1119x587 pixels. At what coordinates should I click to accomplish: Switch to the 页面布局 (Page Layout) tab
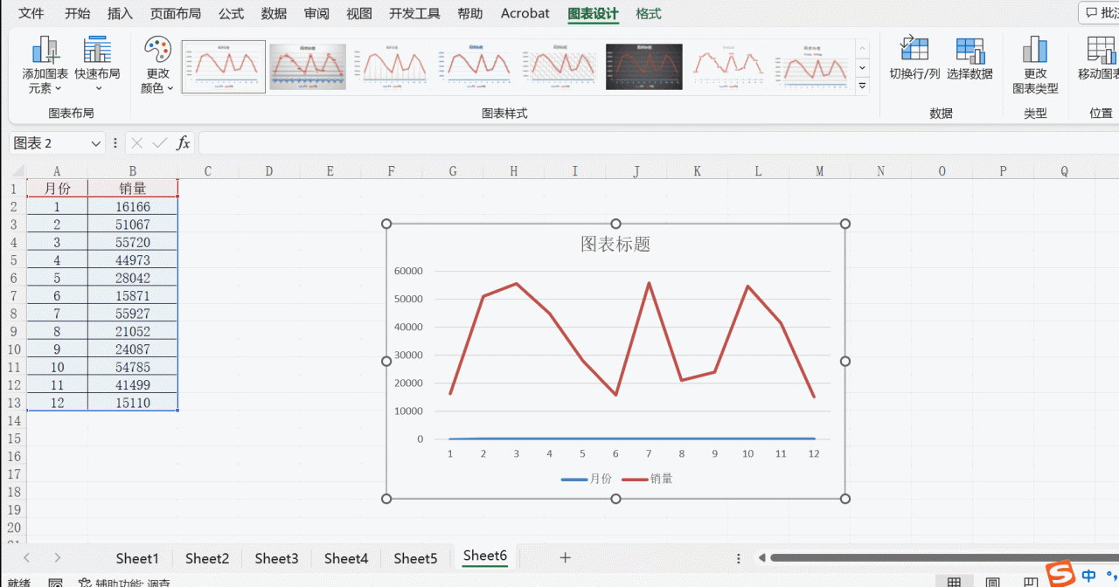pos(176,14)
